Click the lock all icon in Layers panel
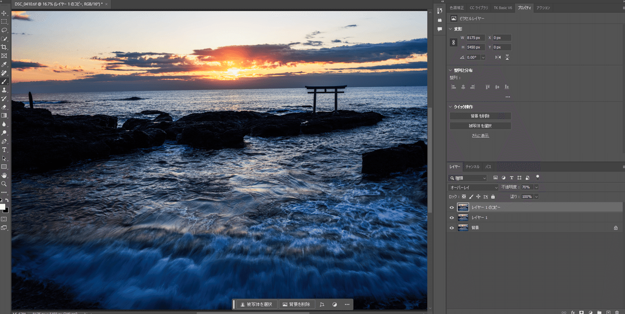Image resolution: width=625 pixels, height=314 pixels. pyautogui.click(x=493, y=197)
